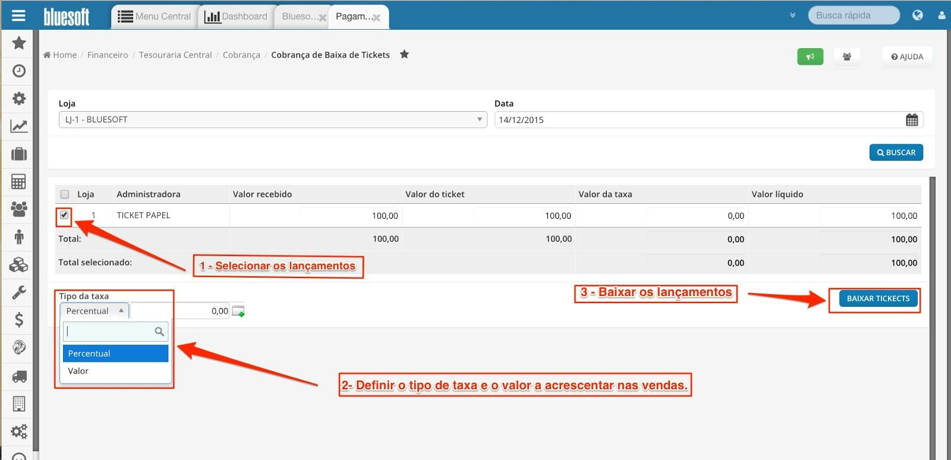Click the Valor líquido 100,00 field in row
The height and width of the screenshot is (460, 951).
(x=870, y=216)
